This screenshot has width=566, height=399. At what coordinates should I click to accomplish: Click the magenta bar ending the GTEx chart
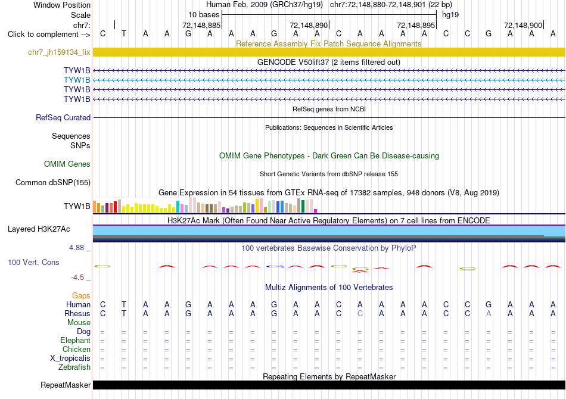pos(316,211)
